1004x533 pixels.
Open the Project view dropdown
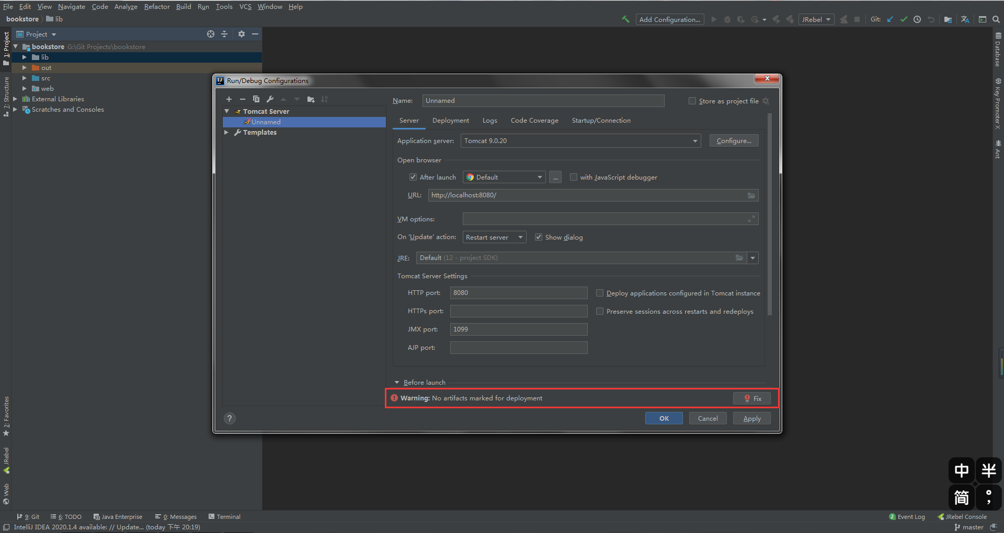click(53, 34)
